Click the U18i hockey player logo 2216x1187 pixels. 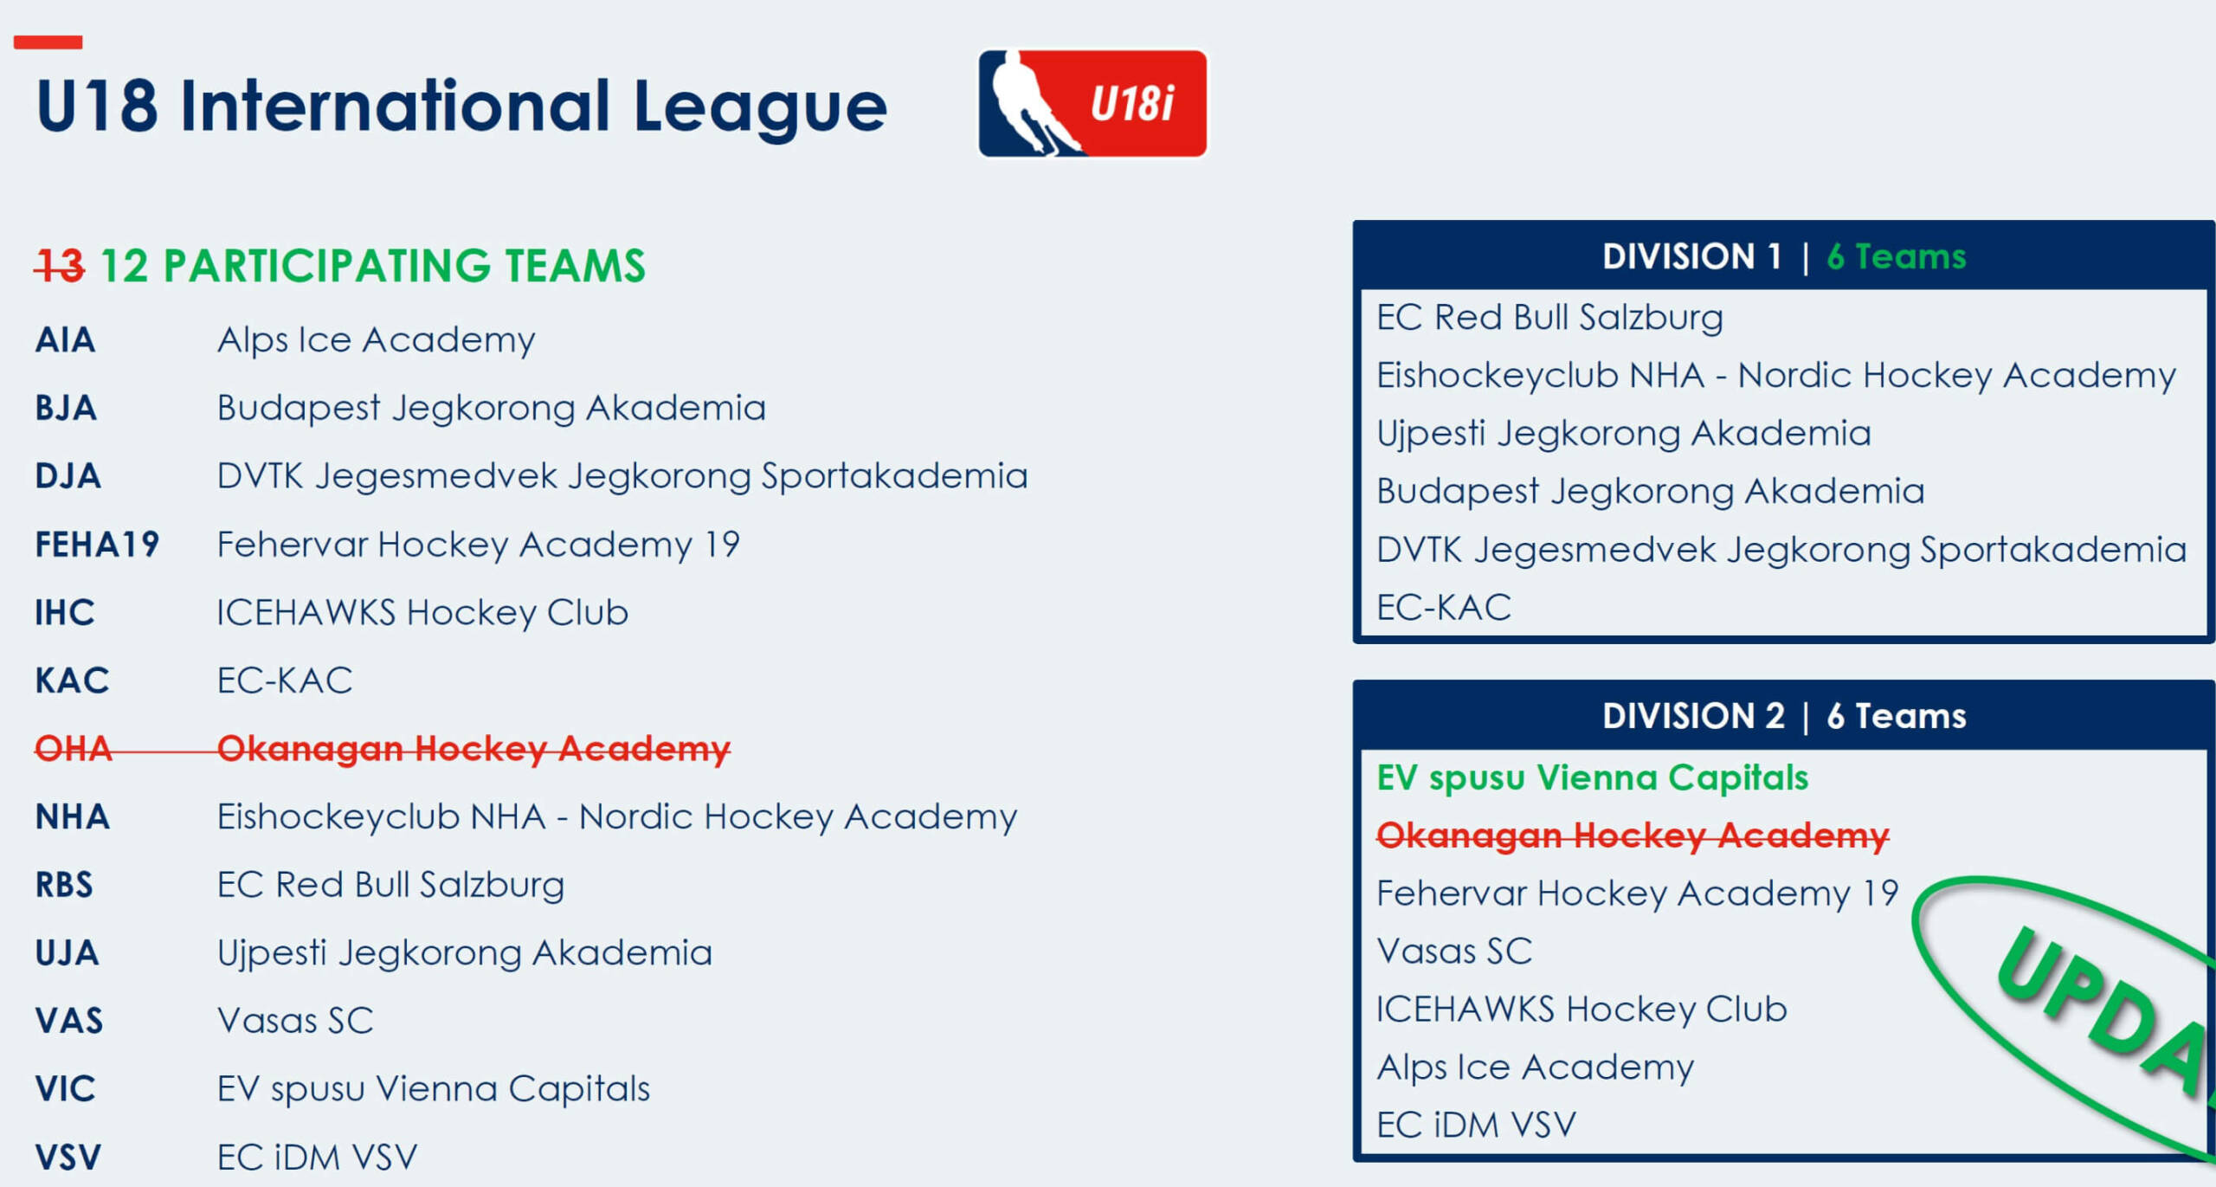pos(1092,103)
